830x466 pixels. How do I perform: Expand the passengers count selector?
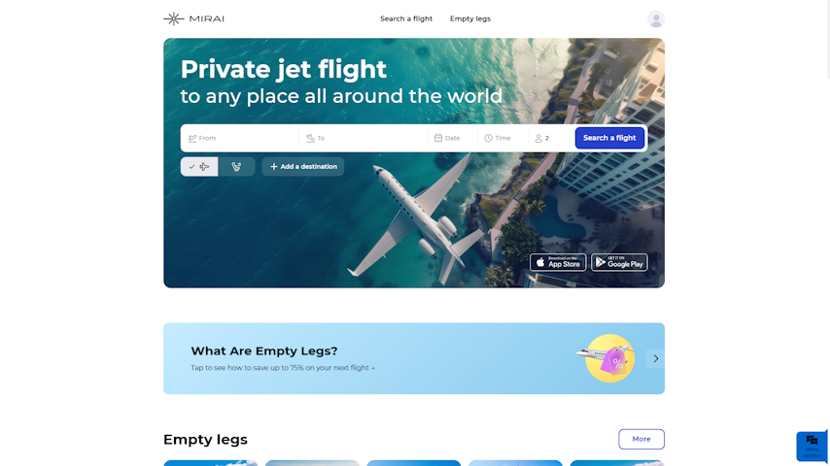(x=549, y=138)
